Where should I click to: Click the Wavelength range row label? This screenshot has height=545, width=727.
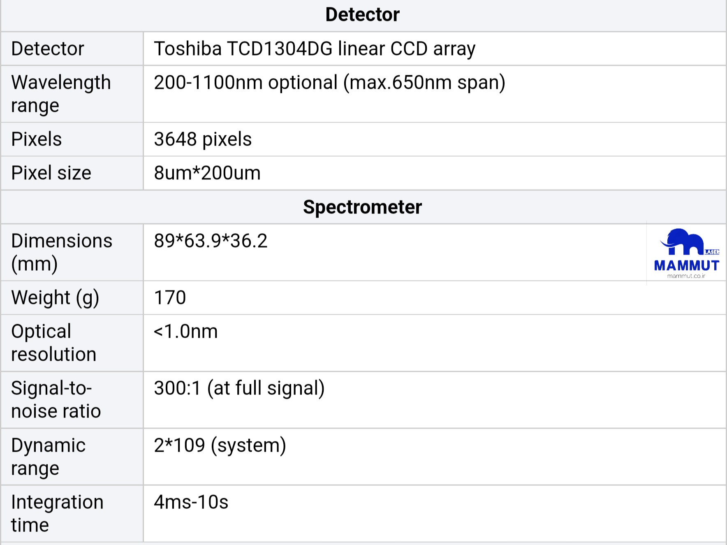click(x=61, y=94)
